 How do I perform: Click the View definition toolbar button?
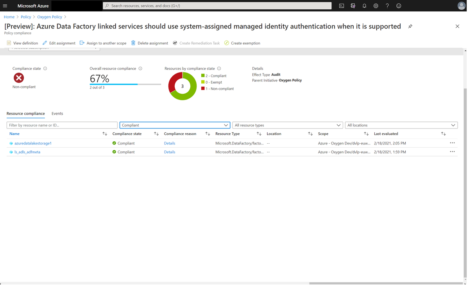(22, 43)
